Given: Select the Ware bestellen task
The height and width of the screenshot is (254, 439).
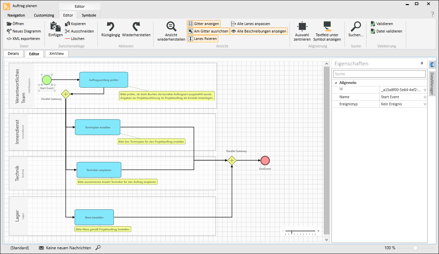Looking at the screenshot, I should coord(94,217).
